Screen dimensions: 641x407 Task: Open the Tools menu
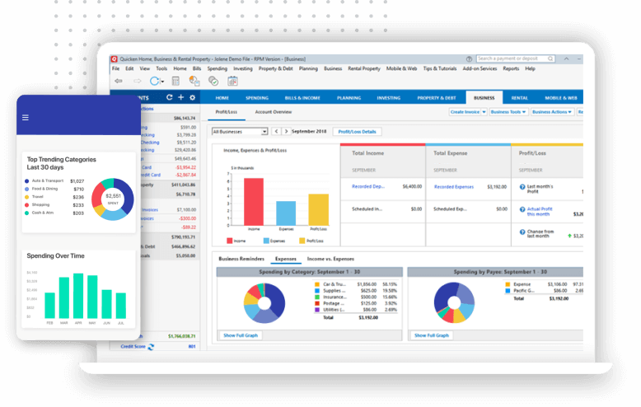coord(161,68)
